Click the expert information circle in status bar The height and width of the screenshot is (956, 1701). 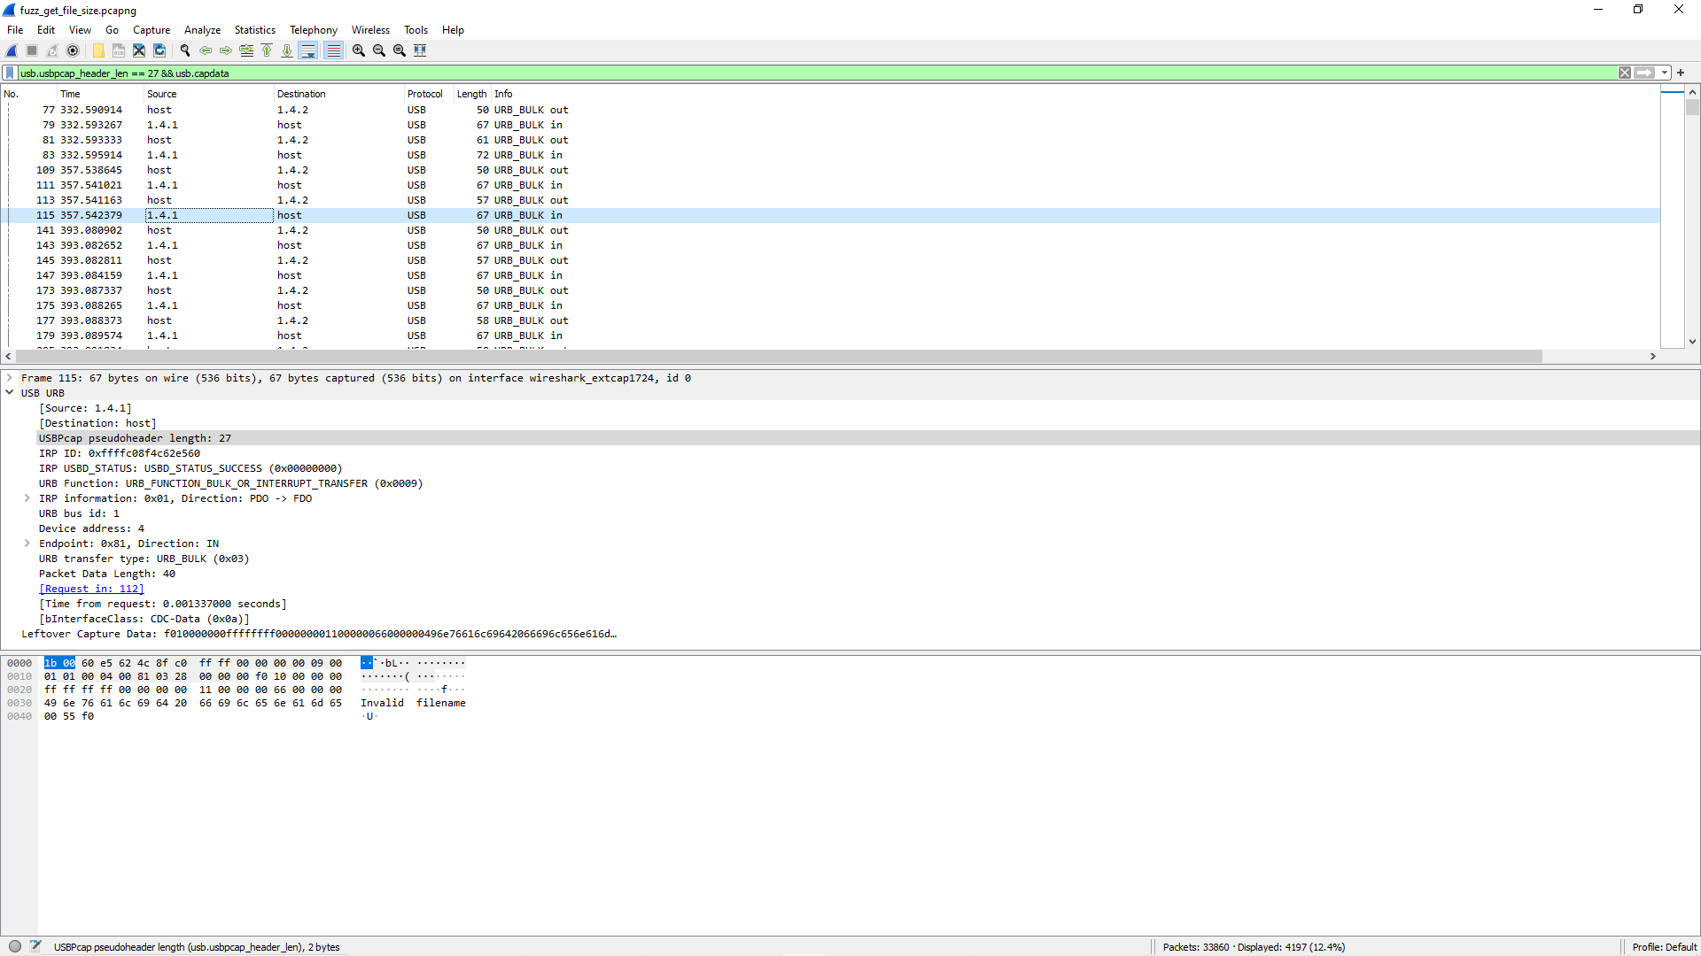click(x=15, y=946)
